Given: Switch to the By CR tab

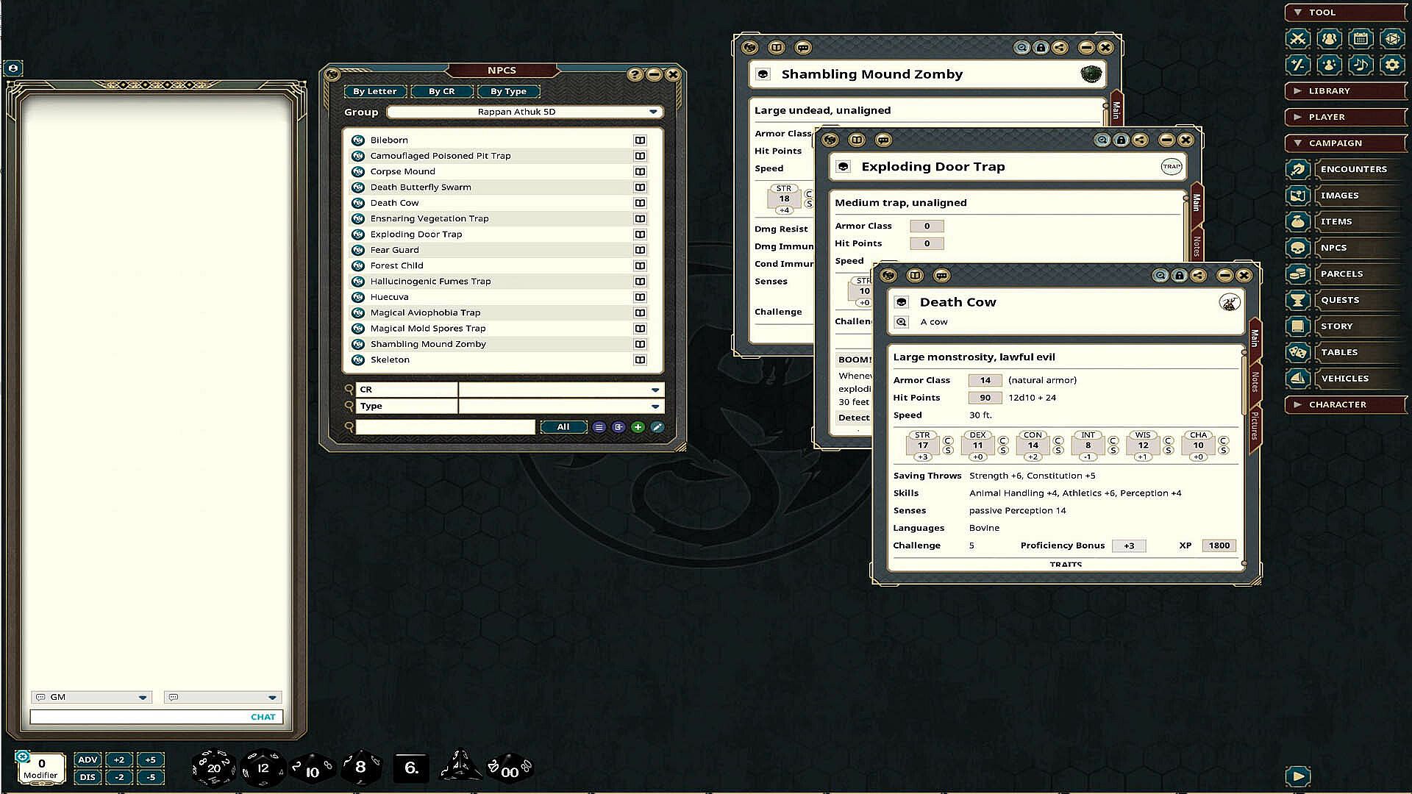Looking at the screenshot, I should tap(441, 91).
